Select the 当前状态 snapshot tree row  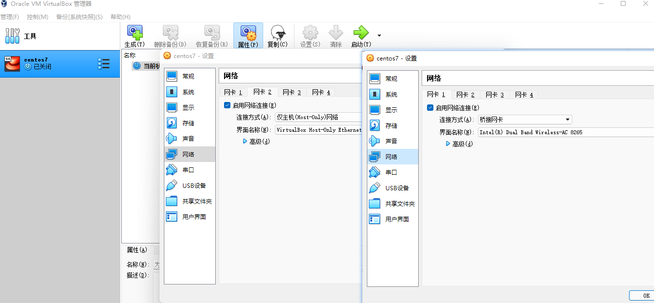coord(147,66)
